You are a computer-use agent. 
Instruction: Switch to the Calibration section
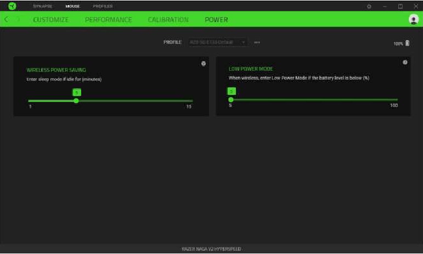(168, 20)
